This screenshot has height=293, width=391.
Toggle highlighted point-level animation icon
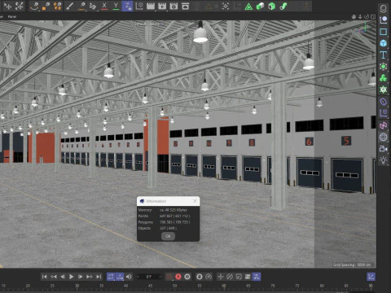point(257,277)
